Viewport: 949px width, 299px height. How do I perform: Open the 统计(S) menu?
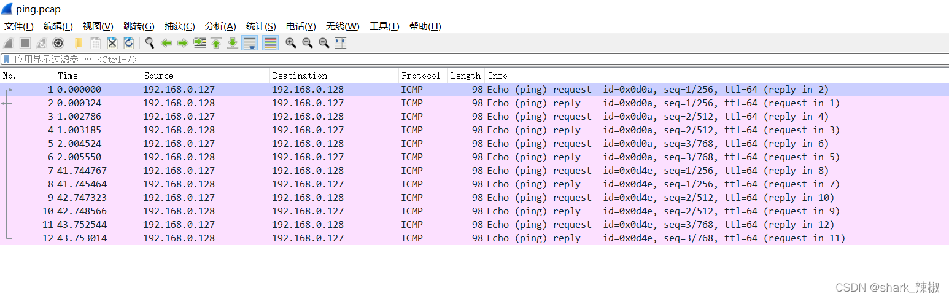point(261,26)
